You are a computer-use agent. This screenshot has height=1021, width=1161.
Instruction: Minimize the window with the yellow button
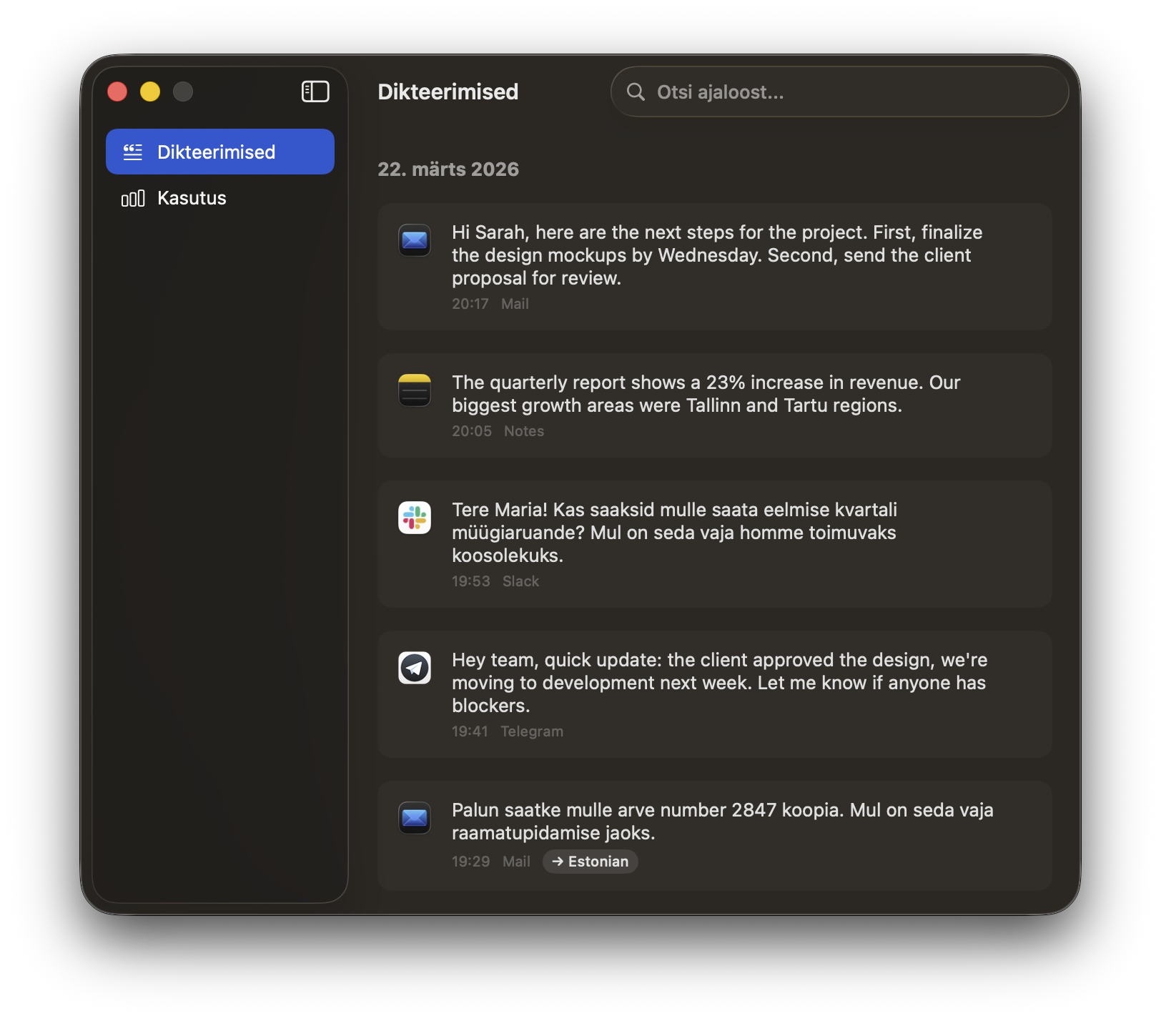[150, 92]
